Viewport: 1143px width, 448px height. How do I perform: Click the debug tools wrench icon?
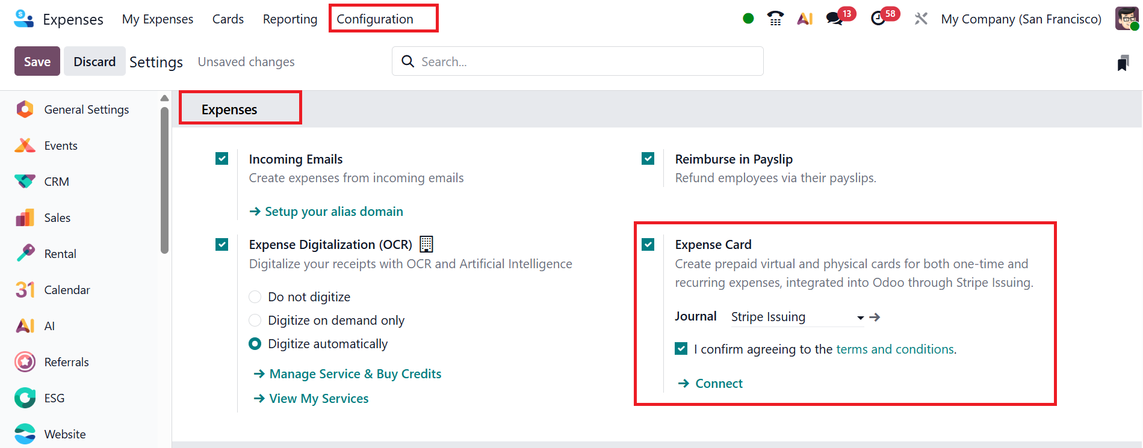click(921, 19)
